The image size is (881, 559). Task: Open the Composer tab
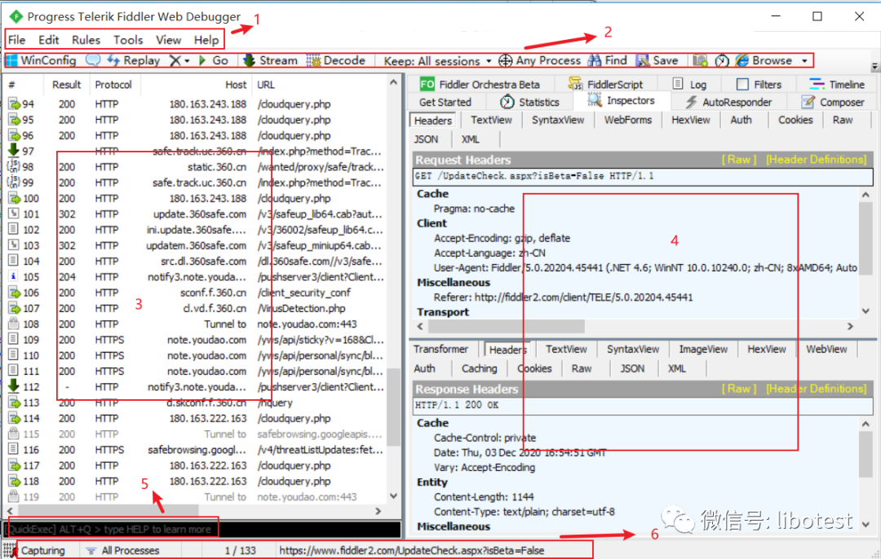[832, 102]
